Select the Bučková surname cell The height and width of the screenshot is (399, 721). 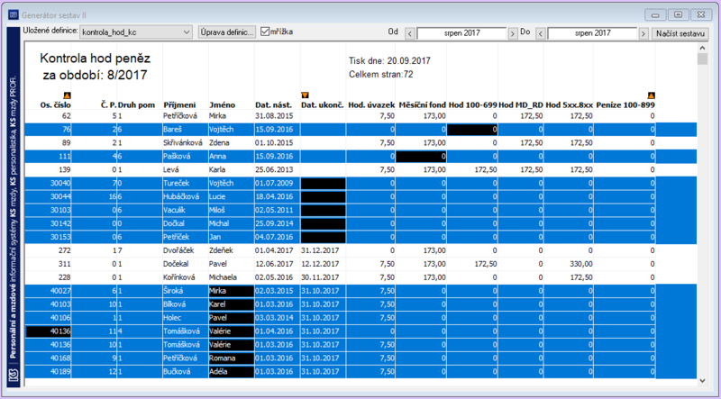pos(185,371)
